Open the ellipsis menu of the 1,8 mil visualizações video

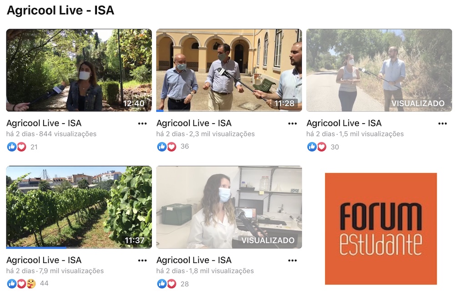tap(292, 261)
